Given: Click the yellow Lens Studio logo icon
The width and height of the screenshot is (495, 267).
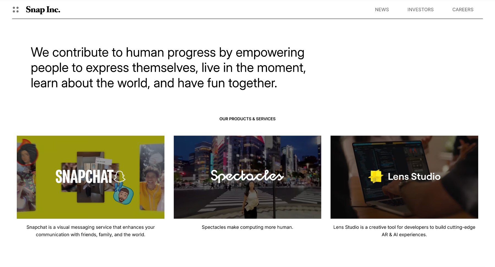Looking at the screenshot, I should [376, 176].
